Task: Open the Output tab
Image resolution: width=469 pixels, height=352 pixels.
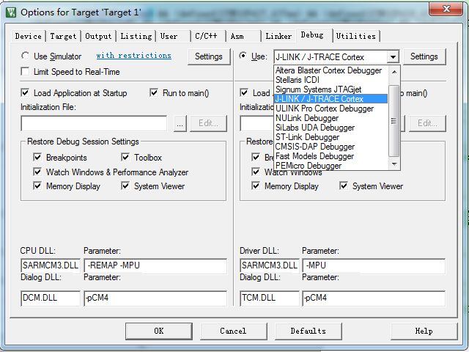Action: point(98,36)
